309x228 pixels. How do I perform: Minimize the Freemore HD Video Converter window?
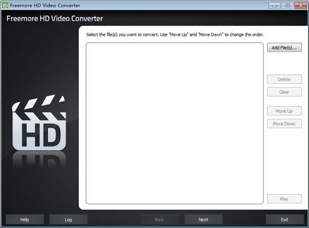click(273, 5)
